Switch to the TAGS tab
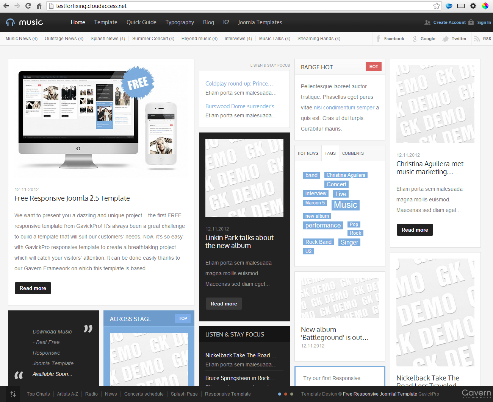The height and width of the screenshot is (402, 493). click(x=330, y=153)
